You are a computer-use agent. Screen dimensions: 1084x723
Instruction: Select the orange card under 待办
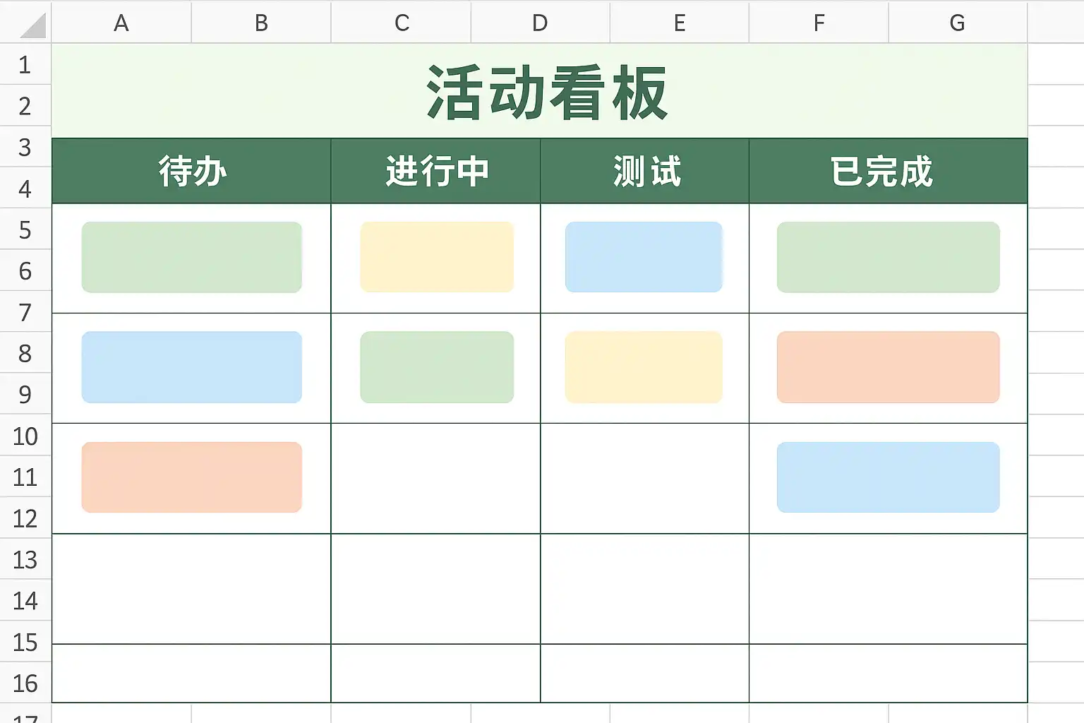192,477
